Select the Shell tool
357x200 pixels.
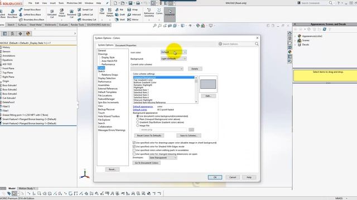click(x=120, y=19)
